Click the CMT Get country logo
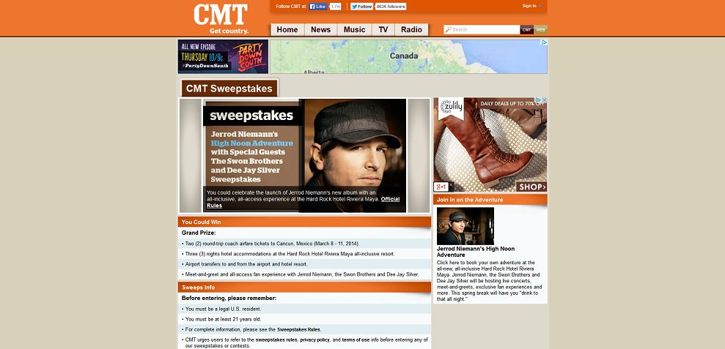This screenshot has width=725, height=349. click(x=221, y=19)
